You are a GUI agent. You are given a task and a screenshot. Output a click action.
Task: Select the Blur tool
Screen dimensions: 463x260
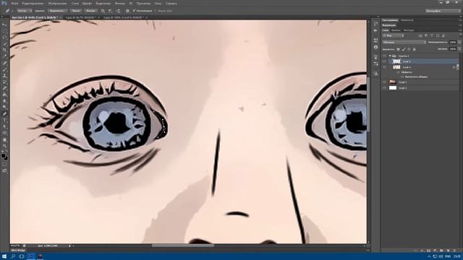coord(4,101)
